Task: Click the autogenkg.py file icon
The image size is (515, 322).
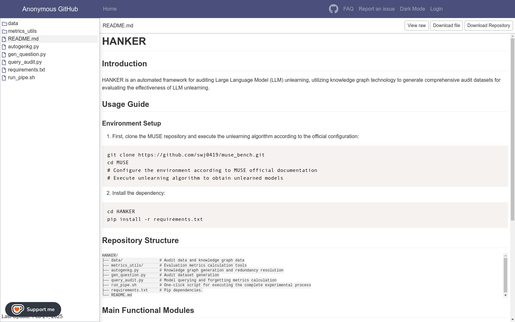Action: tap(4, 47)
